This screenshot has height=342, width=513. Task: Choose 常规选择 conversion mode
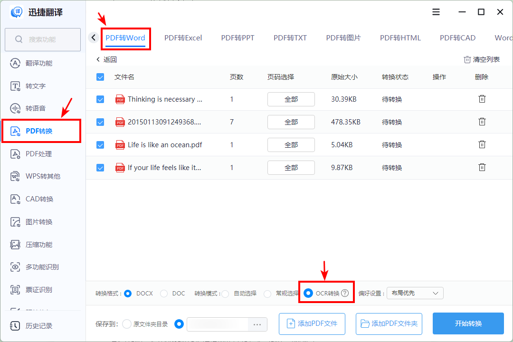tap(267, 294)
